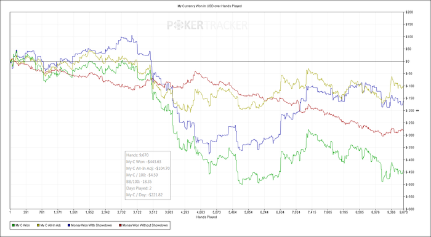This screenshot has height=237, width=431.
Task: Click the 9,670 x-axis tick label
Action: click(x=403, y=212)
